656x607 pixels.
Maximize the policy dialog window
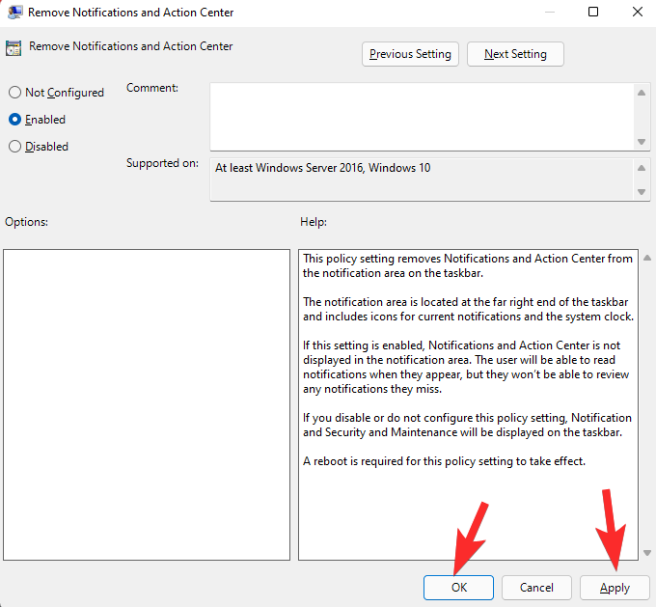(593, 12)
